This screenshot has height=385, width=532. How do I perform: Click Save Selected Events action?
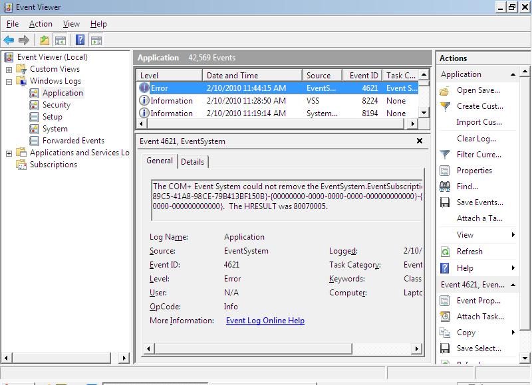tap(479, 348)
